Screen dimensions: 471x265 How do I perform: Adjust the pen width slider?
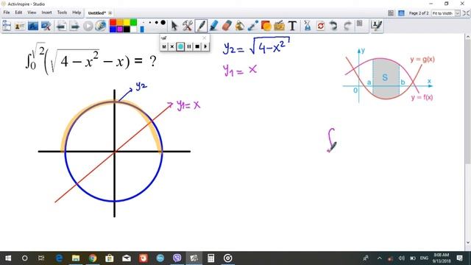142,29
